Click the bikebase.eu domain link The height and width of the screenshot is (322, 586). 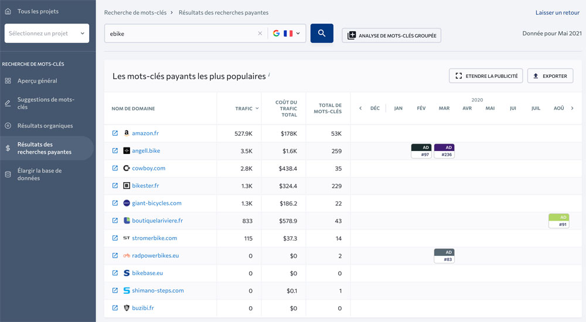[147, 273]
